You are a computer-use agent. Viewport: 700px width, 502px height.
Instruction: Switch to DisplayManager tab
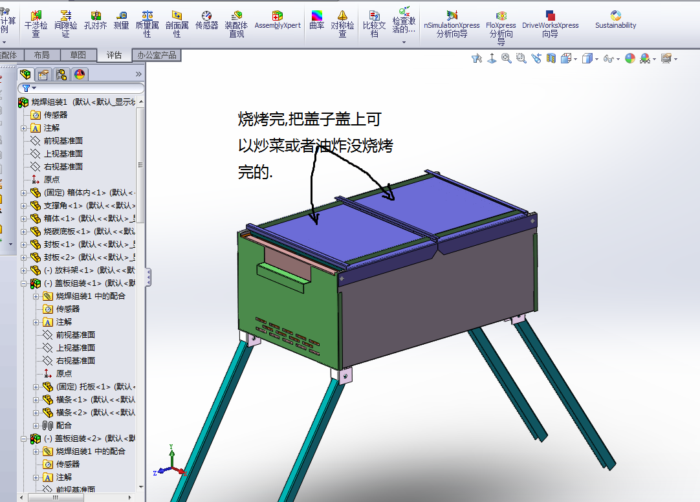(x=80, y=74)
